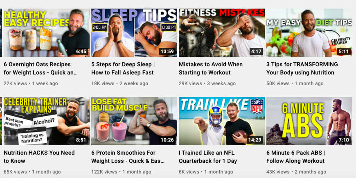Open the Sleep Tips video thumbnail
Screen dimensions: 356x178
134,33
